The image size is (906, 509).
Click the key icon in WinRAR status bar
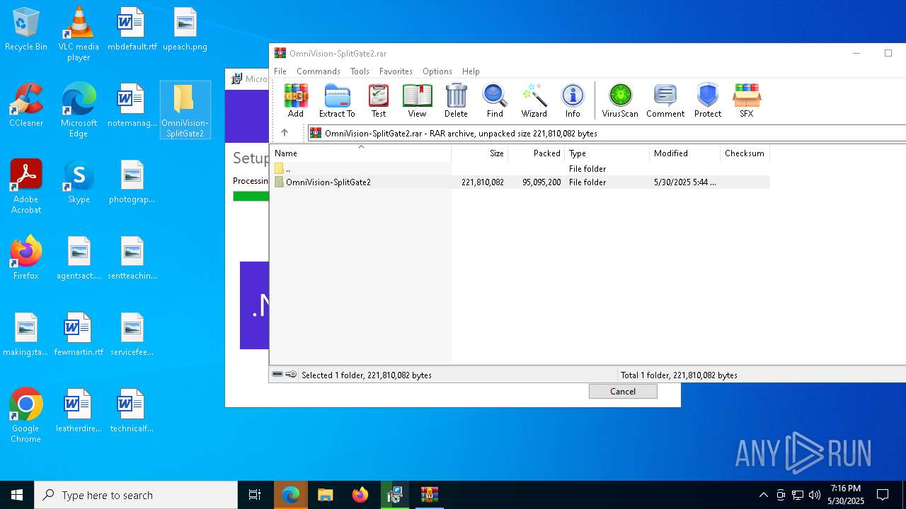click(291, 375)
